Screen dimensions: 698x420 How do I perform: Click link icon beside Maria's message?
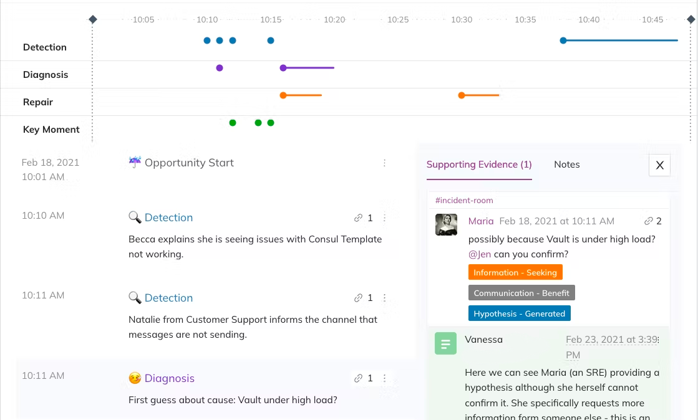(649, 221)
